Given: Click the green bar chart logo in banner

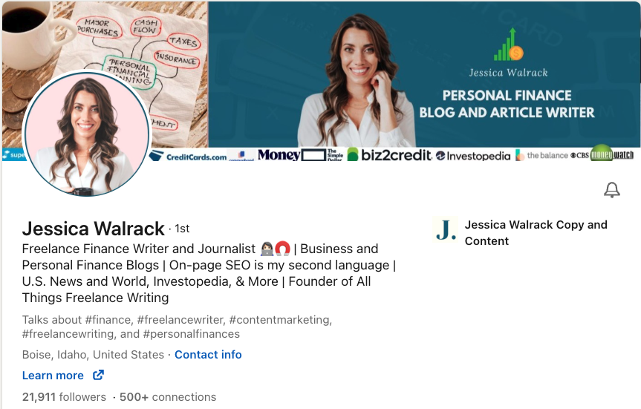Looking at the screenshot, I should coord(508,45).
